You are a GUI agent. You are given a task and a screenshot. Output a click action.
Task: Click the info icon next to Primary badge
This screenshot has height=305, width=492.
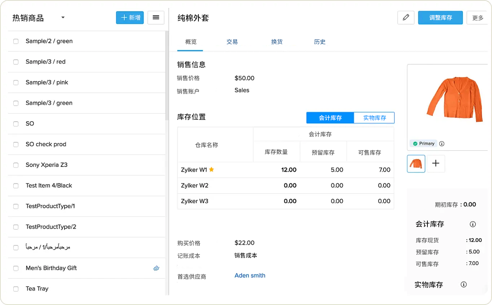pyautogui.click(x=442, y=144)
